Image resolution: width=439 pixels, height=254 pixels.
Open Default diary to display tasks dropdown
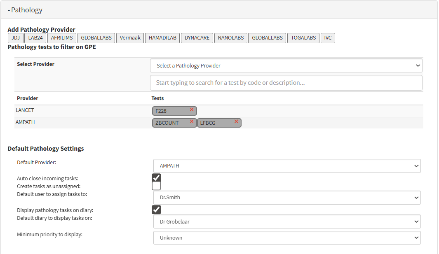(x=287, y=221)
